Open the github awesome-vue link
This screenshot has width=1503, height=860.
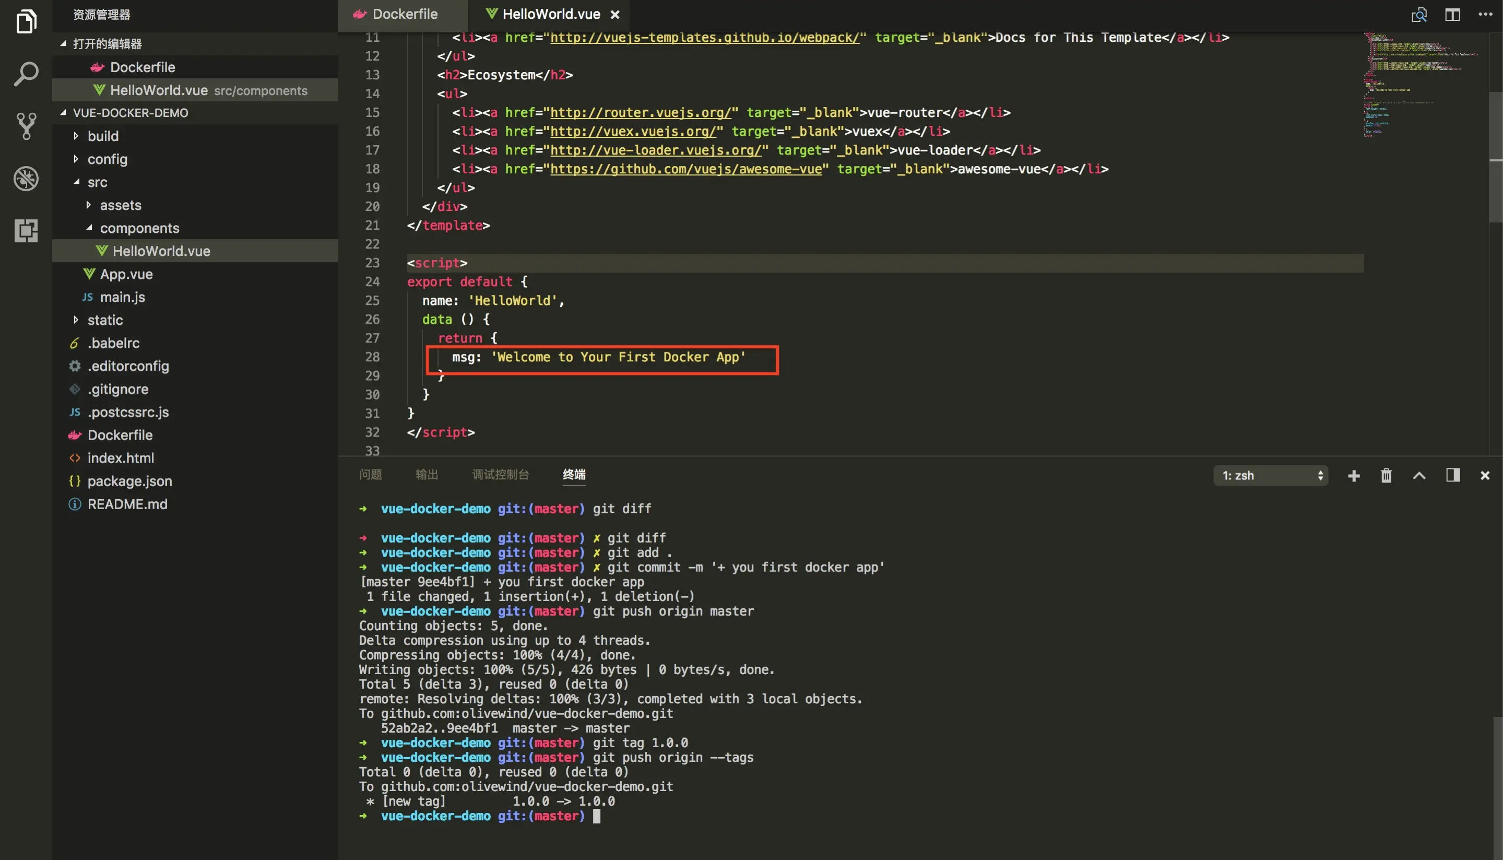click(x=686, y=169)
